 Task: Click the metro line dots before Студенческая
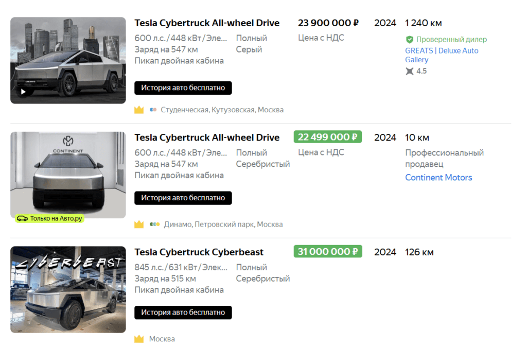click(x=153, y=110)
